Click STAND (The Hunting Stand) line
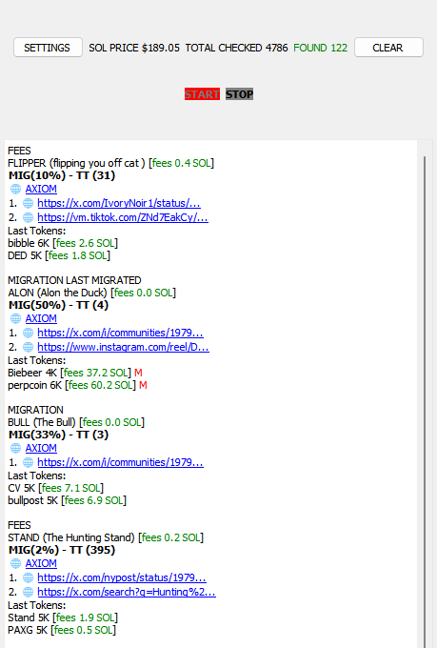437x648 pixels. pos(106,537)
